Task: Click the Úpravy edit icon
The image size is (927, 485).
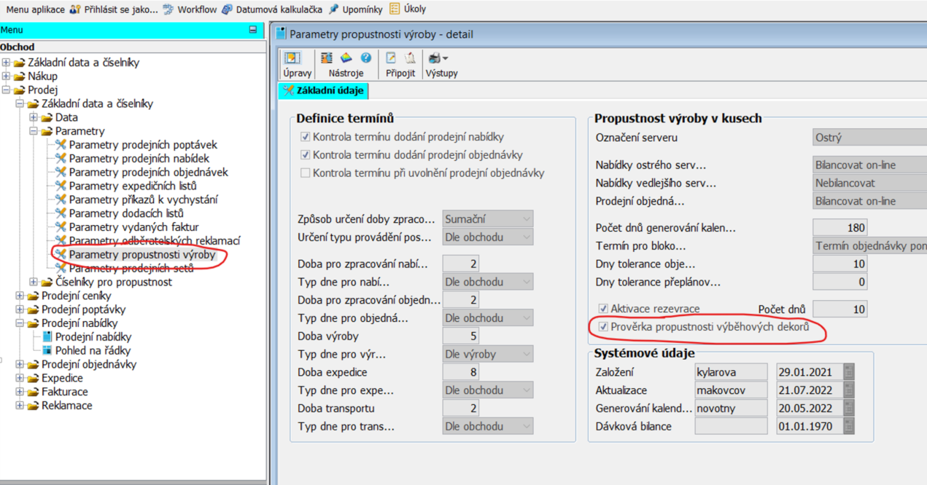Action: click(292, 58)
